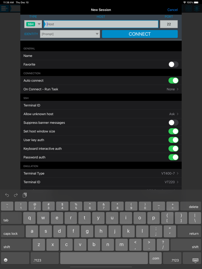
Task: Open Allow unknown host options
Action: click(x=101, y=114)
